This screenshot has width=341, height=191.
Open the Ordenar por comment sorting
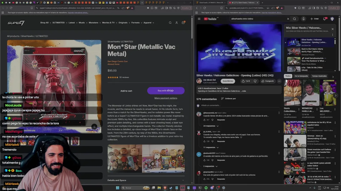click(x=228, y=99)
